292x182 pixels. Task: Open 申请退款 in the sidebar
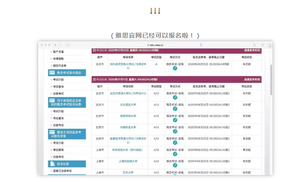[x=58, y=59]
